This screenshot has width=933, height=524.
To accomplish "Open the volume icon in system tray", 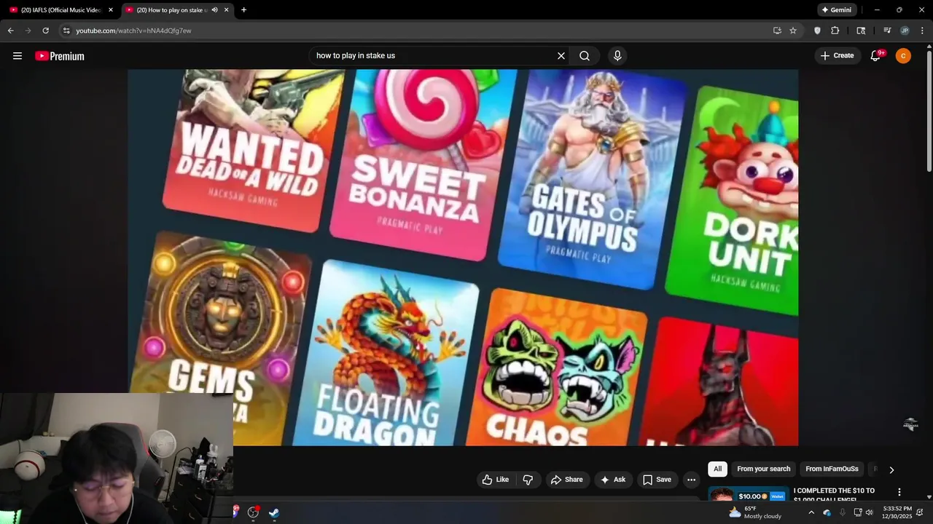I will click(869, 512).
